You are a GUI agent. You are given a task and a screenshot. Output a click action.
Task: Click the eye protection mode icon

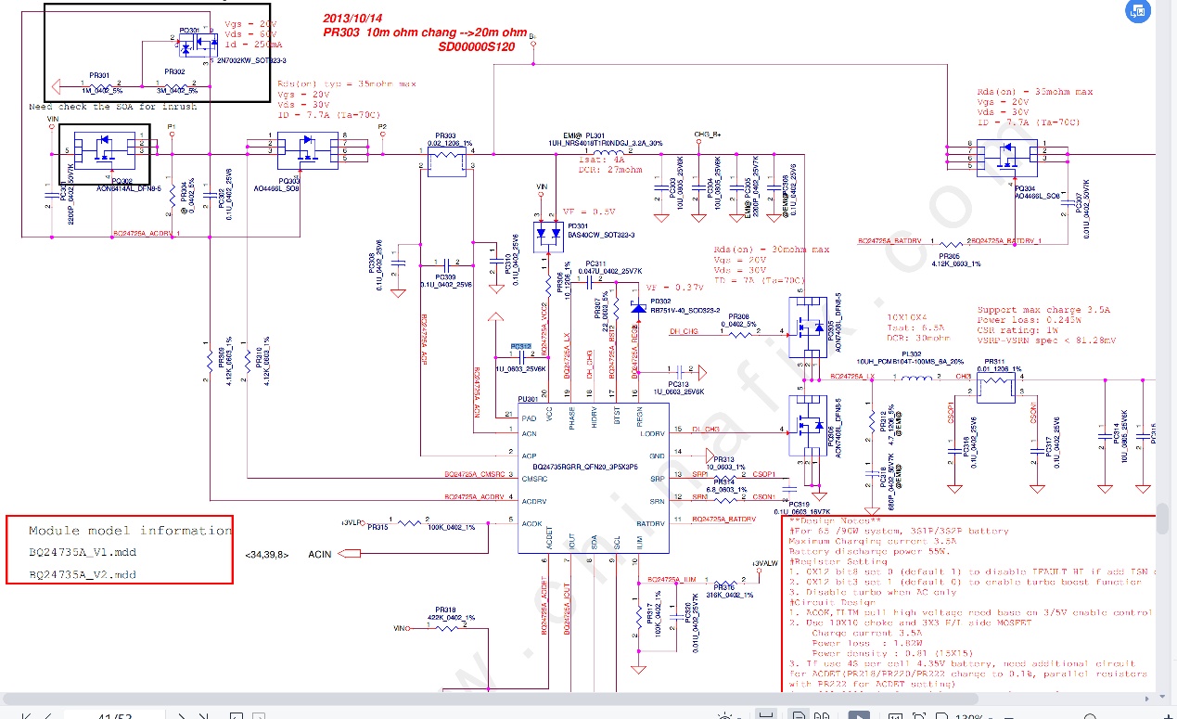(x=724, y=717)
